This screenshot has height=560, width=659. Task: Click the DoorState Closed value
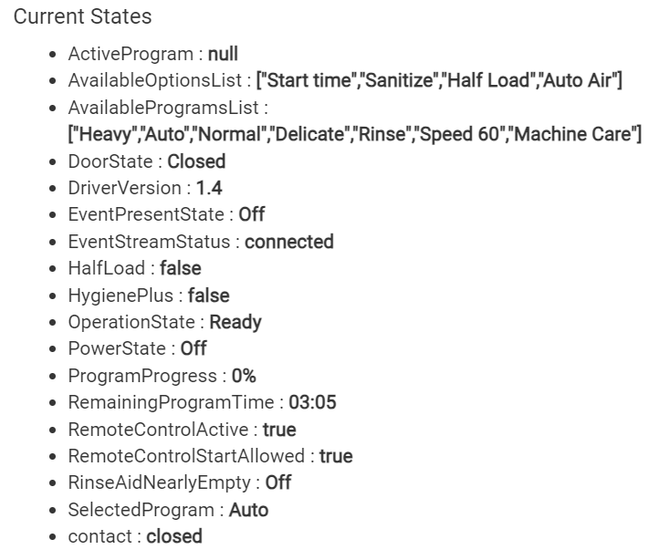[196, 161]
